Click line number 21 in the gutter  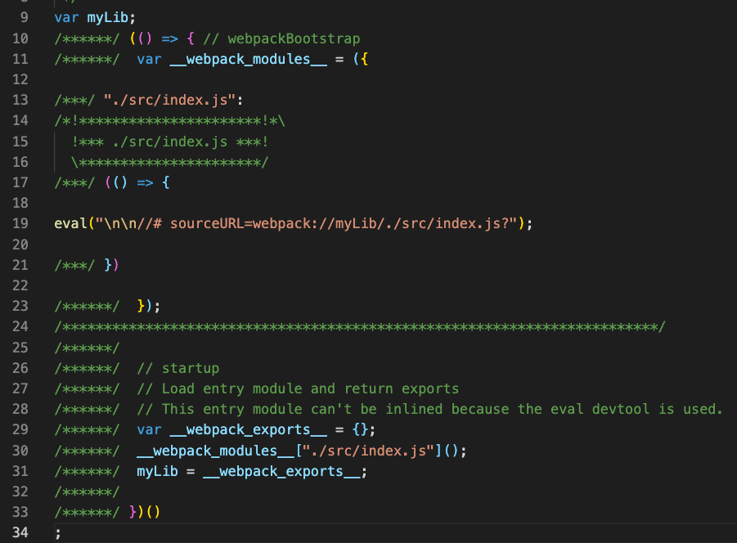(20, 265)
